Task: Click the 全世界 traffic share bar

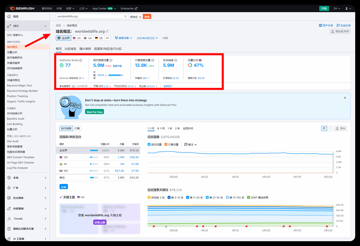Action: pyautogui.click(x=94, y=150)
